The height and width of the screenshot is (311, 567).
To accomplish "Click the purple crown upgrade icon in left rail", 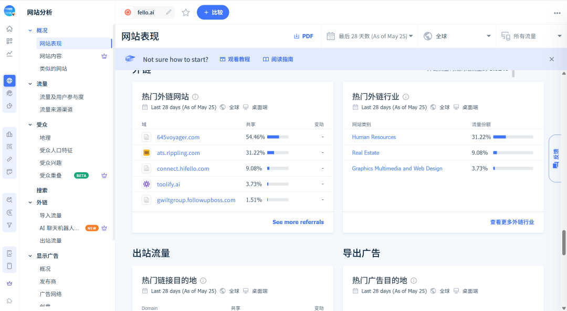I will click(x=9, y=284).
